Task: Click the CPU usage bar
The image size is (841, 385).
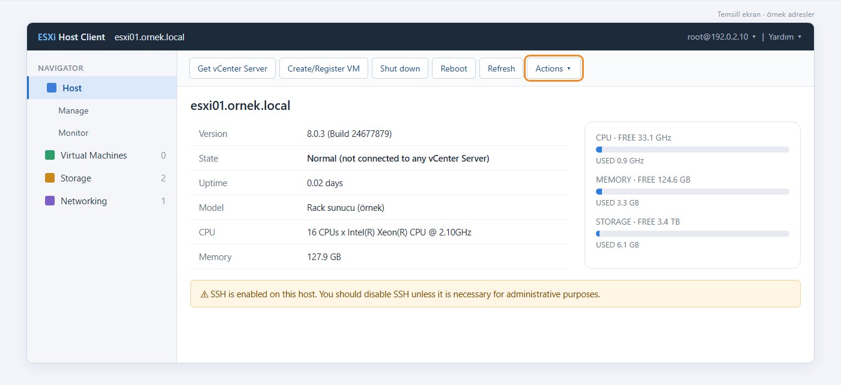Action: click(693, 150)
